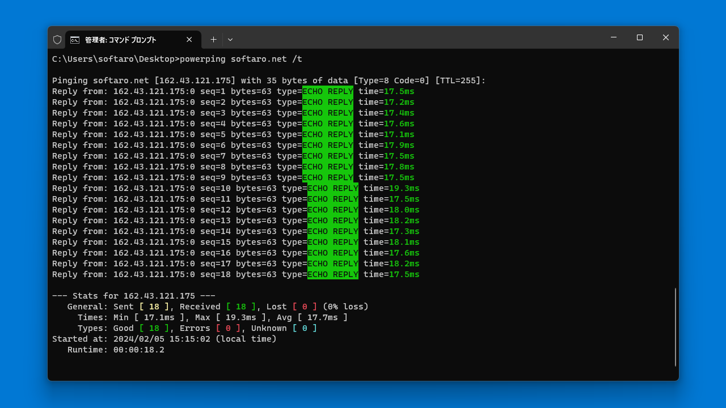This screenshot has height=408, width=726.
Task: Click the seq=16 reply line
Action: tap(236, 253)
